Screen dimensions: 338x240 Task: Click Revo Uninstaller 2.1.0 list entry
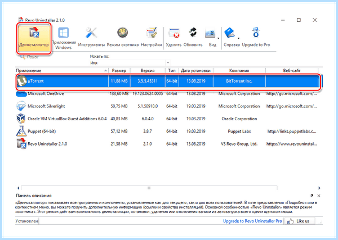tap(47, 144)
